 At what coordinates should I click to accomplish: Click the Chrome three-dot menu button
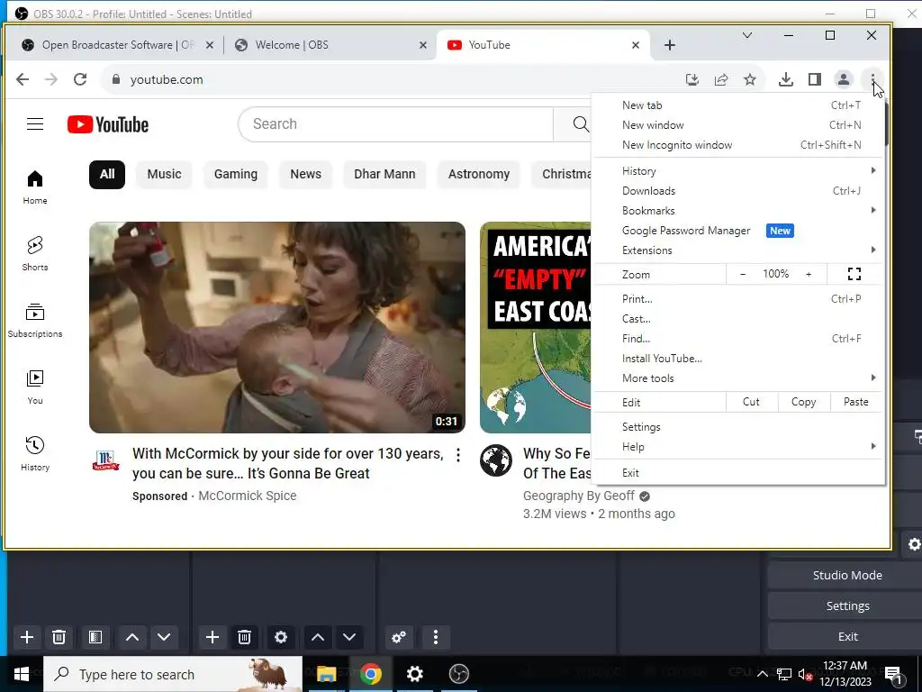[872, 79]
